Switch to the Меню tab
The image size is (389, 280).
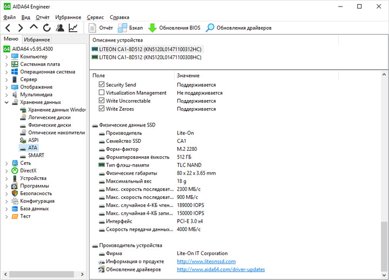[11, 39]
